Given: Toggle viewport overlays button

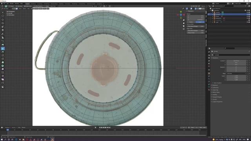Looking at the screenshot, I should [191, 9].
